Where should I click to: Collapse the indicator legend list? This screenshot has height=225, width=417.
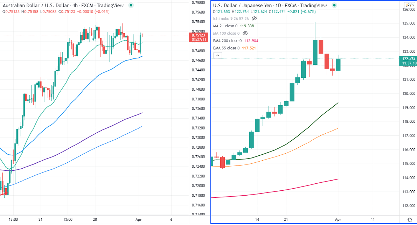click(x=217, y=55)
